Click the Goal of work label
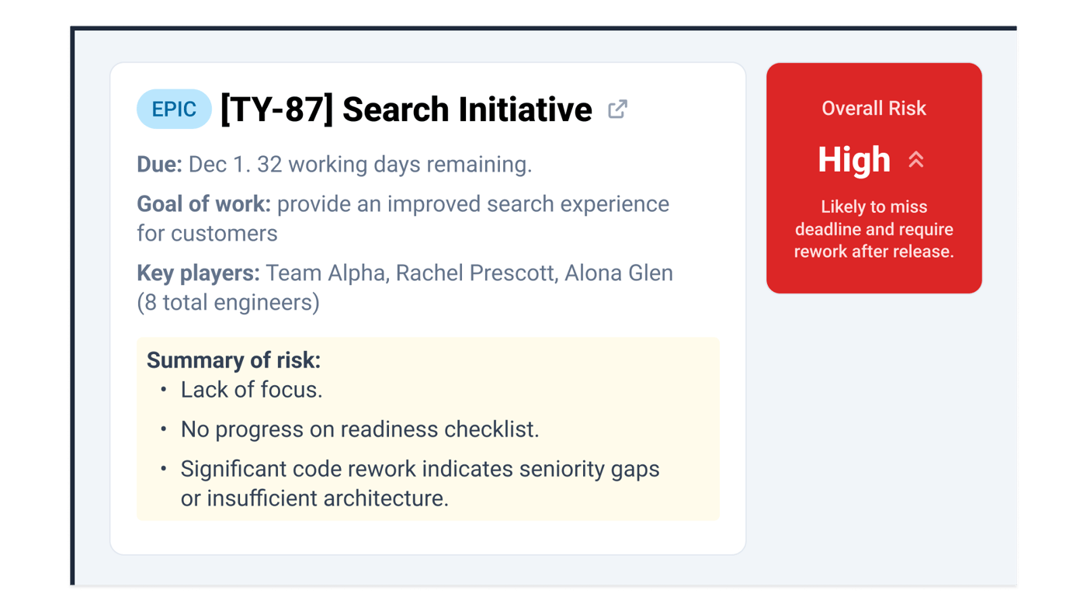Image resolution: width=1087 pixels, height=611 pixels. [x=203, y=204]
